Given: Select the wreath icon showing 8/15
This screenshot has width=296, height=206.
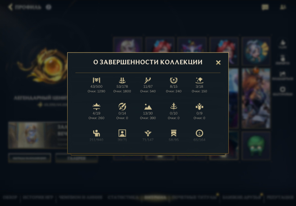Looking at the screenshot, I should coord(174,80).
